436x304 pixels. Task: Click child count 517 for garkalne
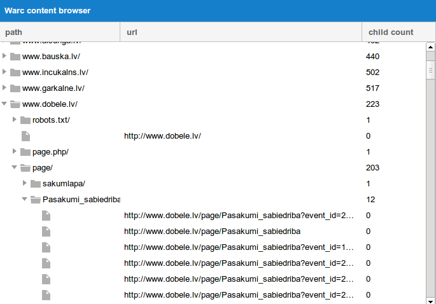coord(372,88)
